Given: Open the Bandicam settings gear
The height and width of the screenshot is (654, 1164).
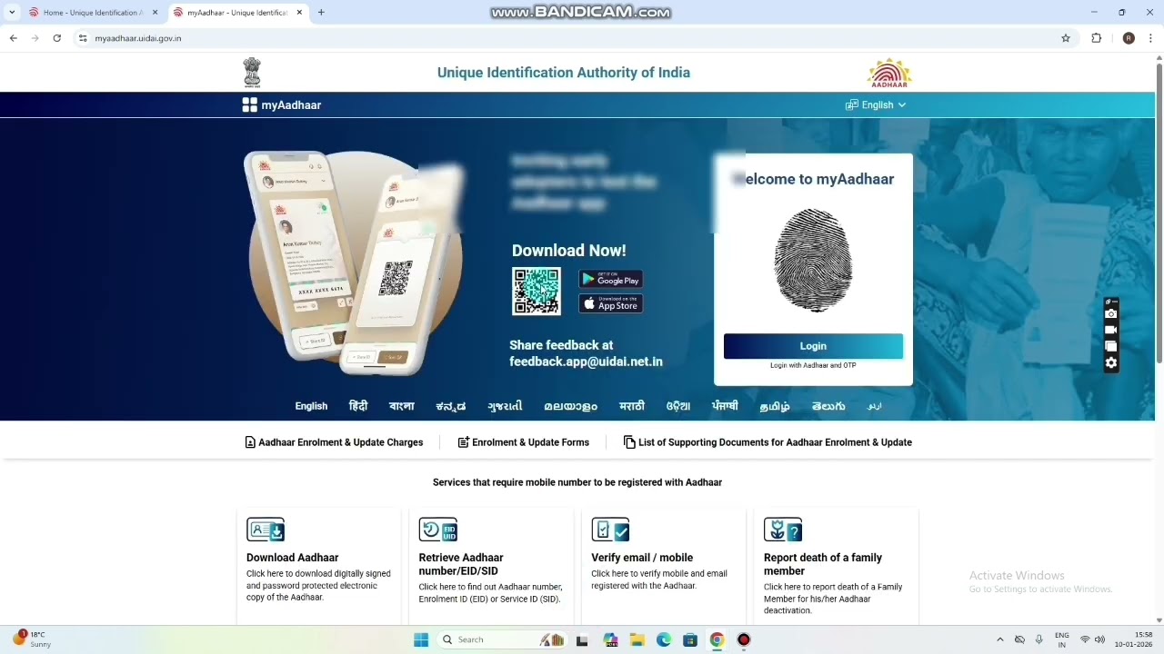Looking at the screenshot, I should (x=1110, y=362).
